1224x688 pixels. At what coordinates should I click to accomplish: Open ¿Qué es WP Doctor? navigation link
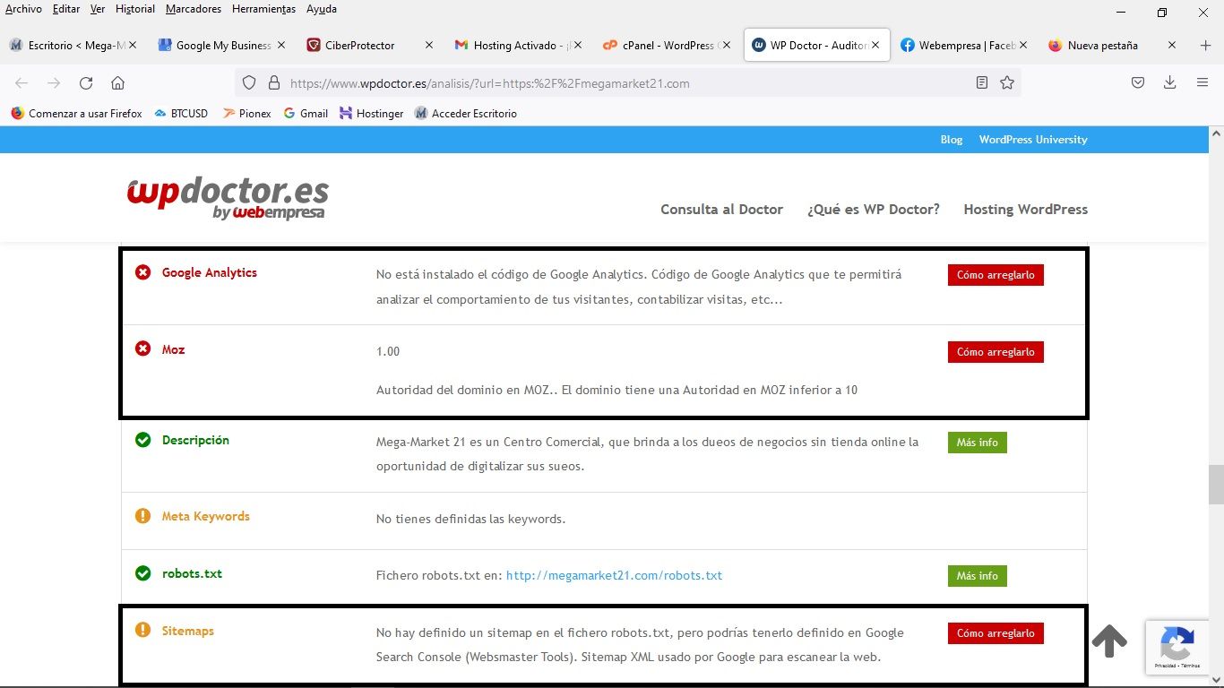pyautogui.click(x=874, y=210)
